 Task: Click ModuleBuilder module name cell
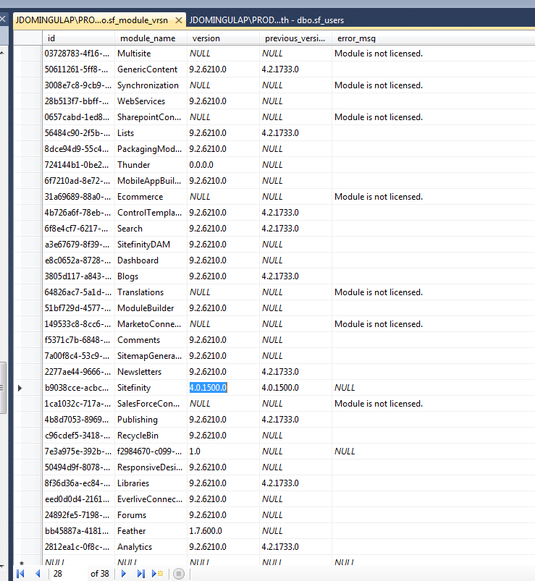[151, 308]
